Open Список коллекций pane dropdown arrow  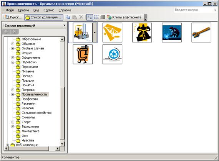tap(64, 25)
